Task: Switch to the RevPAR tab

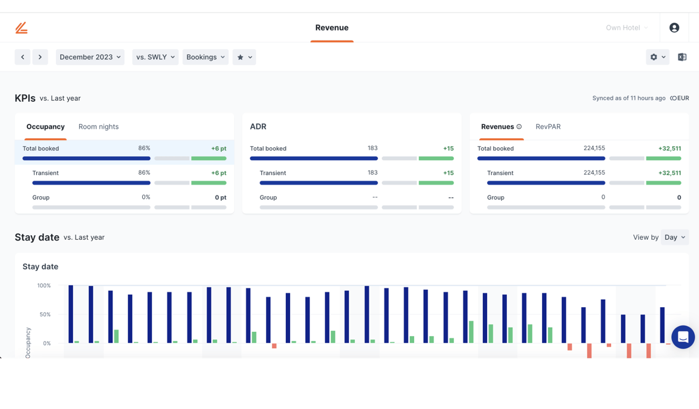Action: point(548,127)
